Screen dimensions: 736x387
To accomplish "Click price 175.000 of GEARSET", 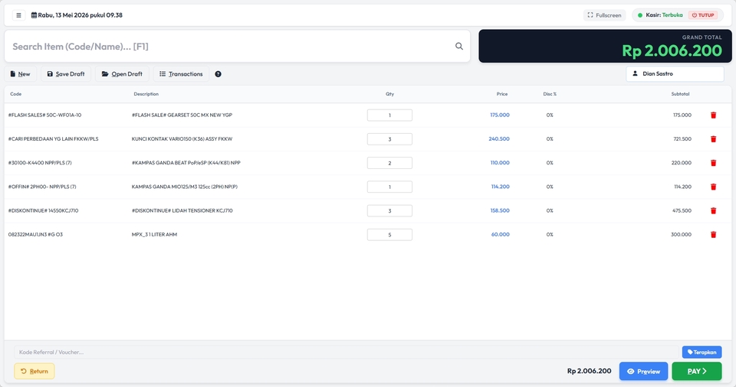I will coord(499,115).
